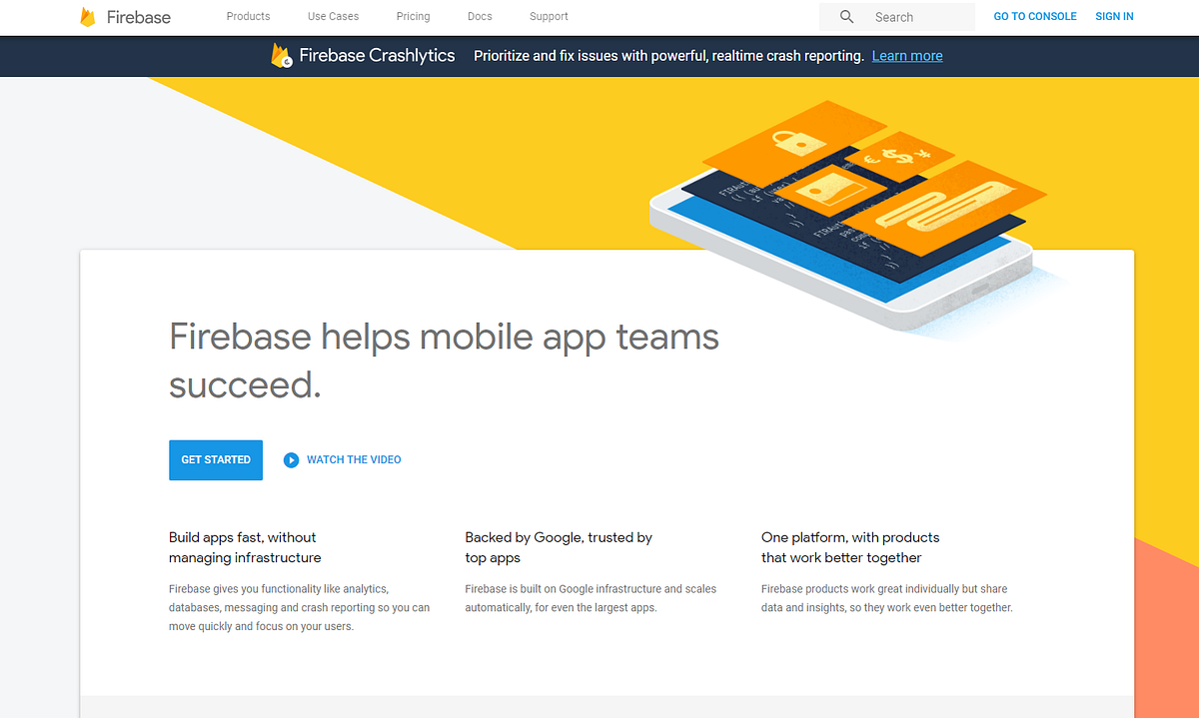Click the 'Build apps fast' heading
Screen dimensions: 1199x718
click(x=241, y=547)
